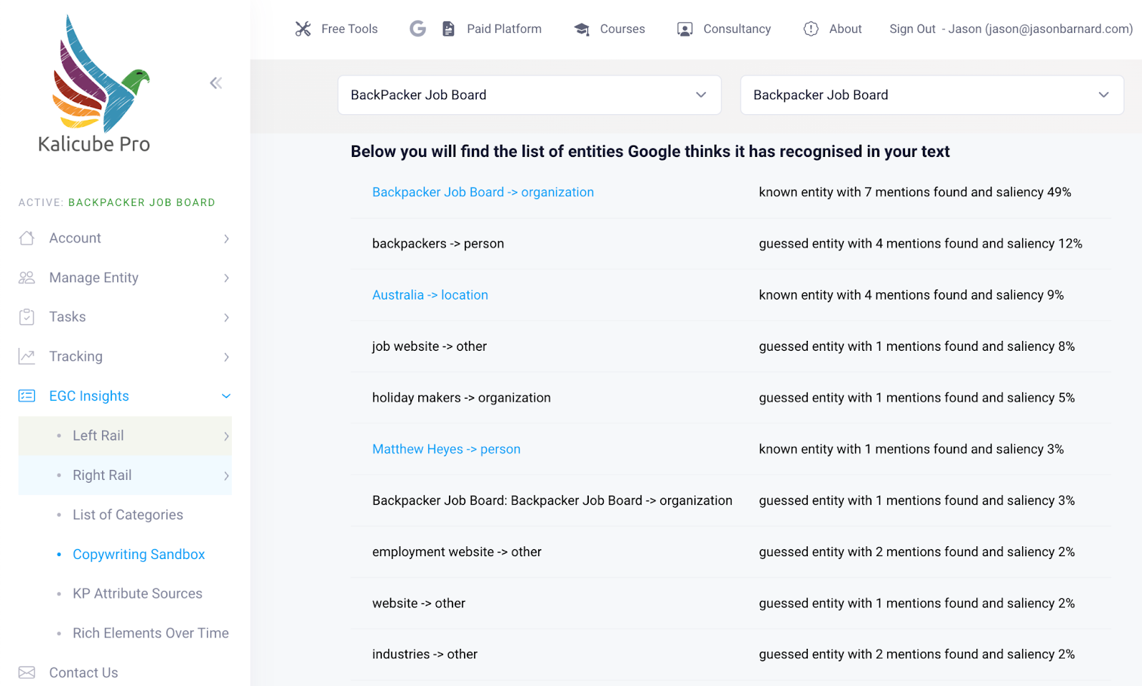Open Paid Platform menu item

tap(504, 29)
